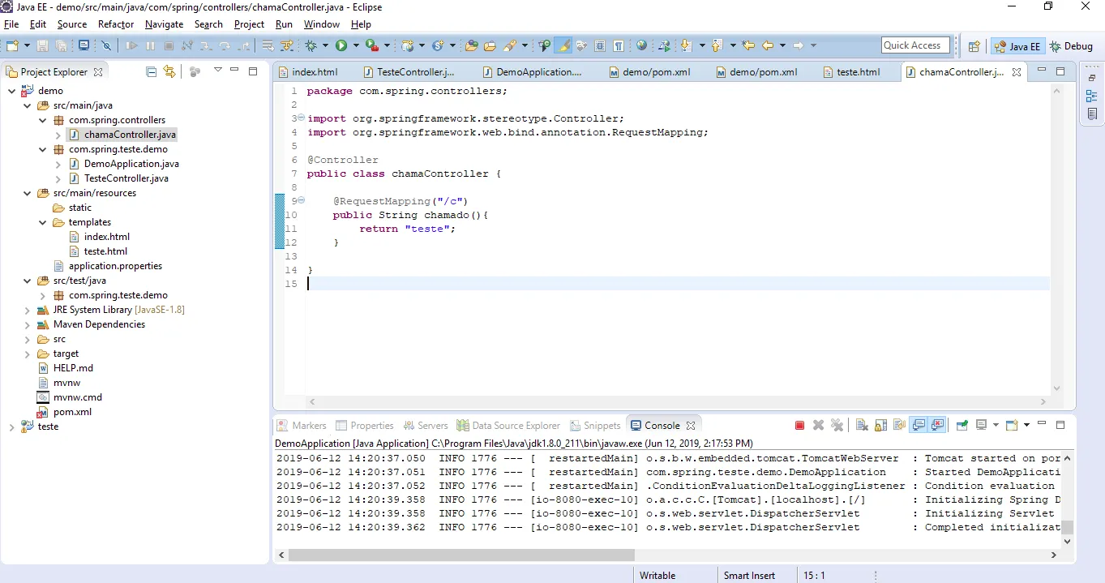This screenshot has height=583, width=1105.
Task: Click the New file wizard icon
Action: (x=14, y=46)
